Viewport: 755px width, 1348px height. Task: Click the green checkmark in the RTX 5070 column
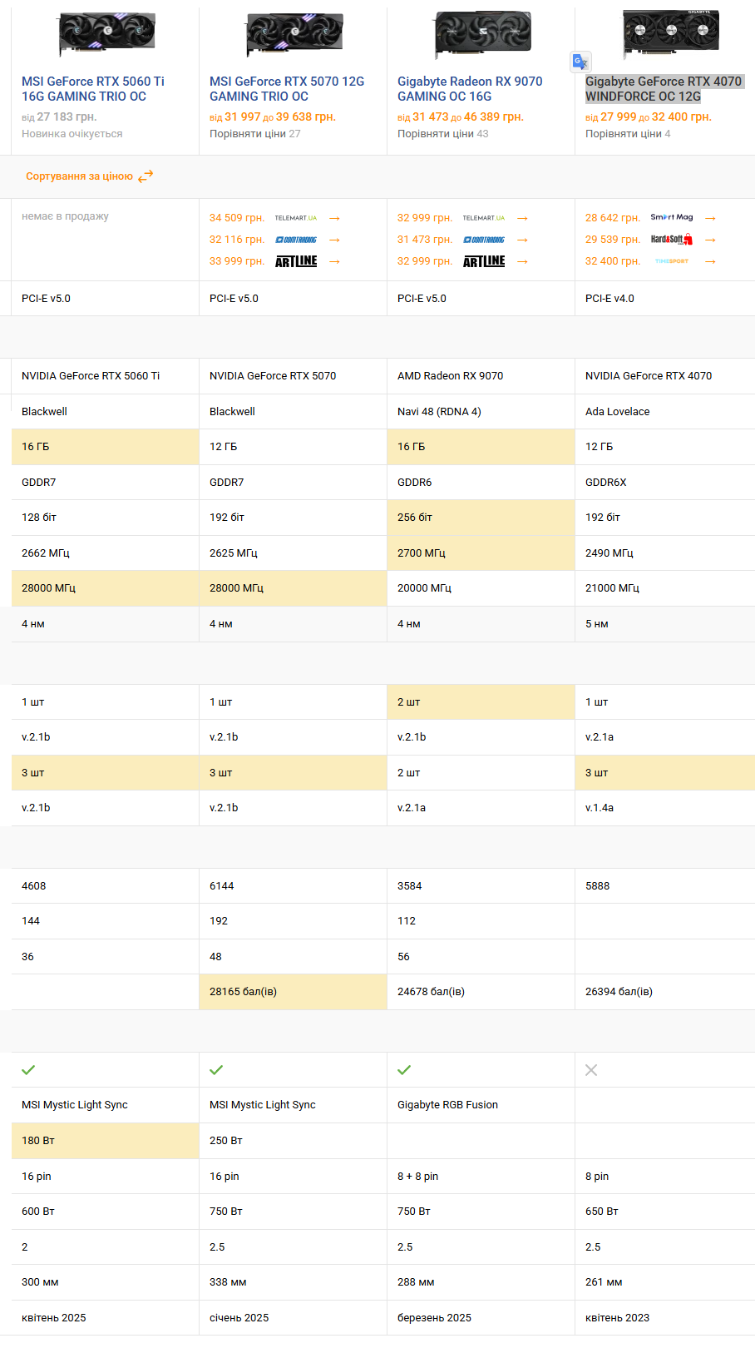pos(216,1070)
